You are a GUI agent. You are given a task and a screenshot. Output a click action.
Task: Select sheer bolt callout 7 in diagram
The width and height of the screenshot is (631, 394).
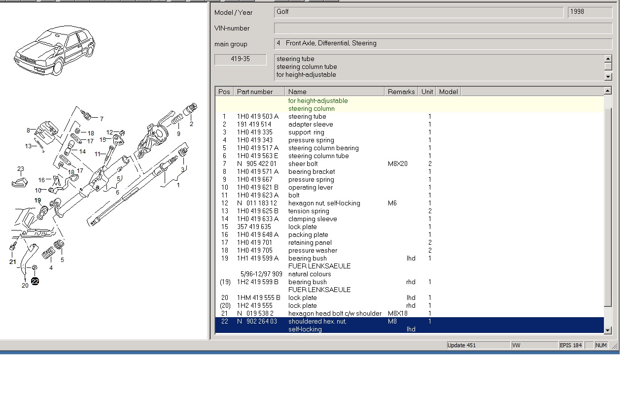[102, 119]
